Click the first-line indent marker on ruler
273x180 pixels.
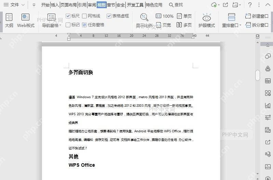pyautogui.click(x=69, y=34)
